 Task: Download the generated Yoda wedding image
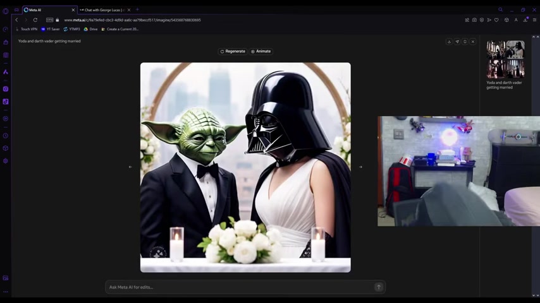coord(449,42)
